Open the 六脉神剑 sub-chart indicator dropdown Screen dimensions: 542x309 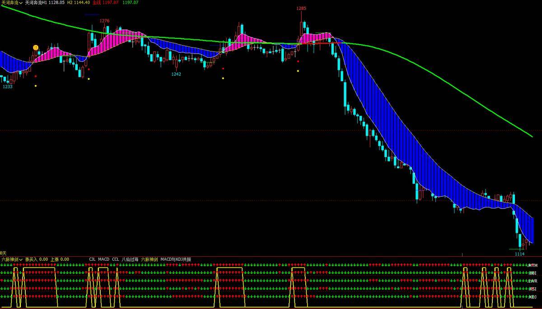11,259
